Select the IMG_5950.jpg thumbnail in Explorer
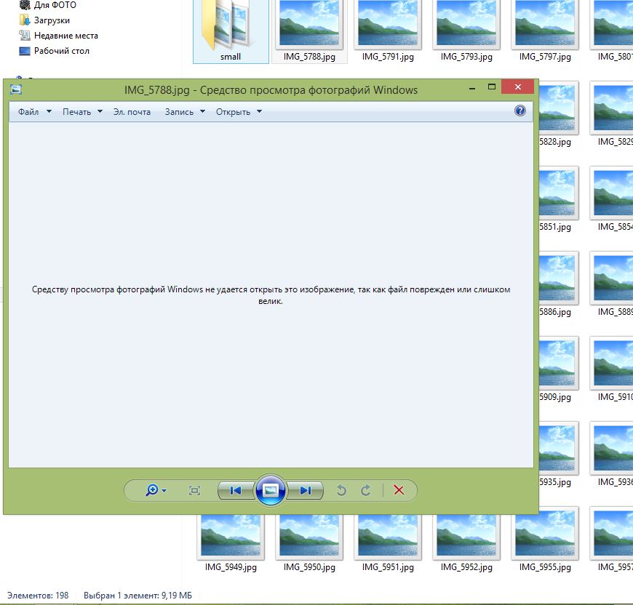 tap(309, 536)
